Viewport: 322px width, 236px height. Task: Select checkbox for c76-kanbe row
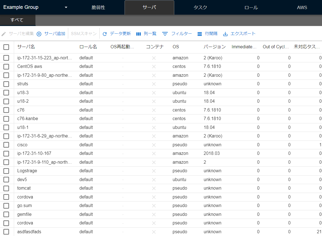pyautogui.click(x=6, y=119)
